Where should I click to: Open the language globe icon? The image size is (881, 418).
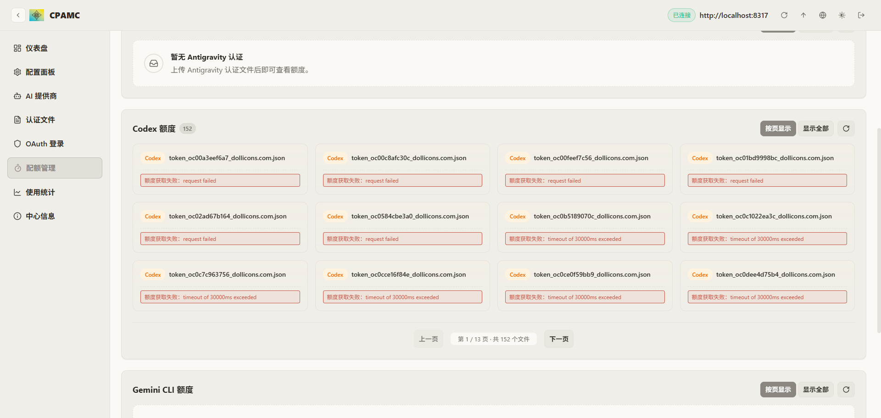pos(823,15)
